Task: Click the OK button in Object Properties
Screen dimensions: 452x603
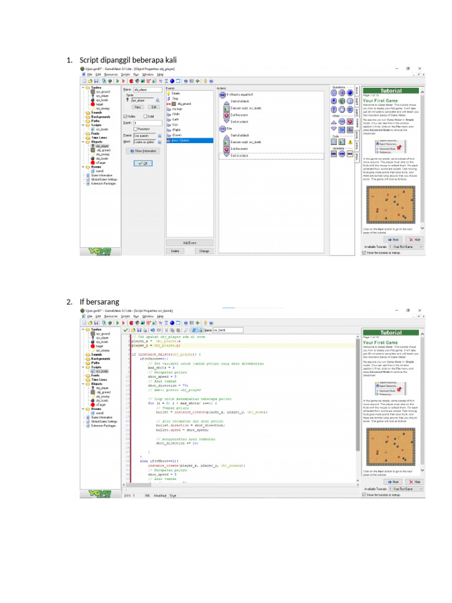Action: pos(142,163)
